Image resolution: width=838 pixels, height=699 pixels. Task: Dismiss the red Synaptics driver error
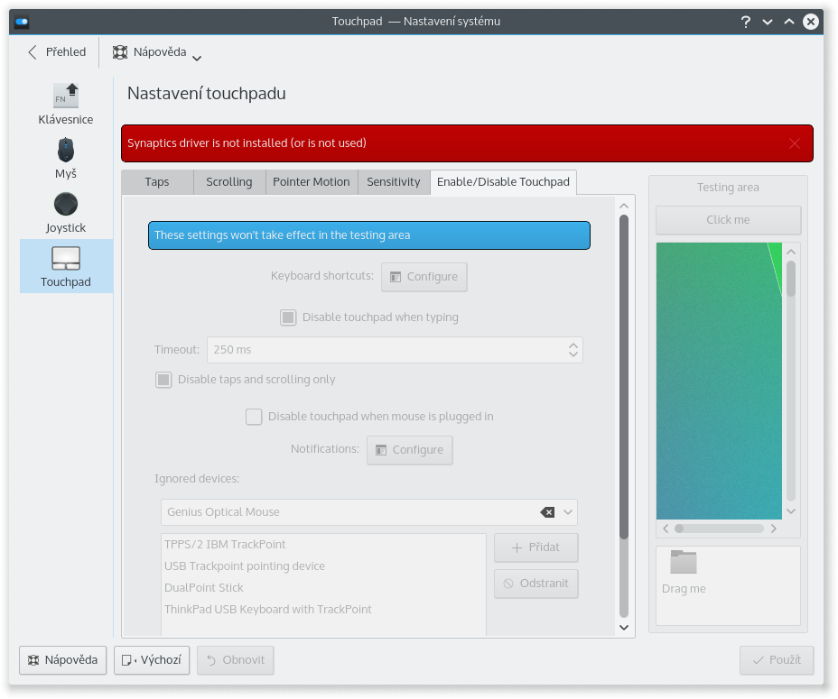point(795,143)
